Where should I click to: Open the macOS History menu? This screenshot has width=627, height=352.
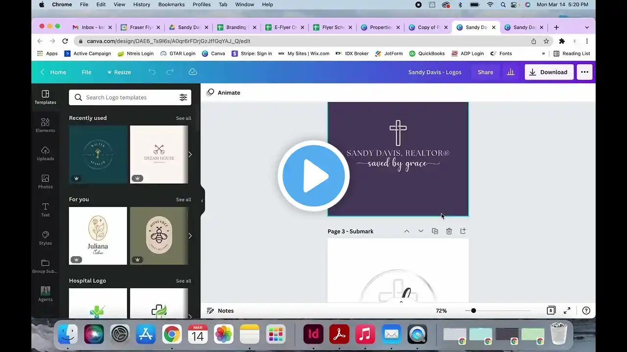tap(142, 4)
